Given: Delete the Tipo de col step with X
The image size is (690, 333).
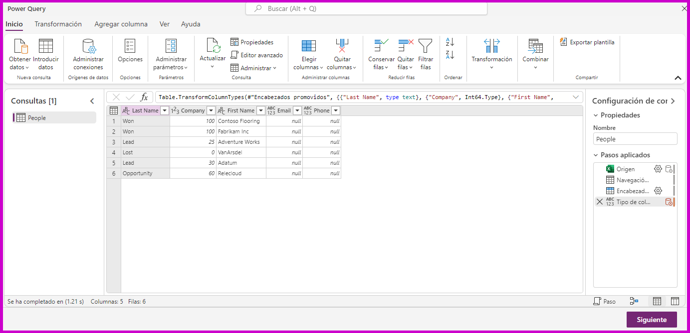Looking at the screenshot, I should 599,202.
